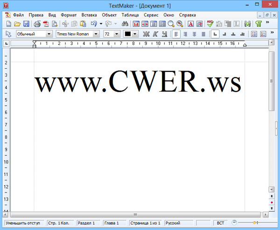Toggle underline with the Ч button
This screenshot has height=230, width=280.
[164, 34]
